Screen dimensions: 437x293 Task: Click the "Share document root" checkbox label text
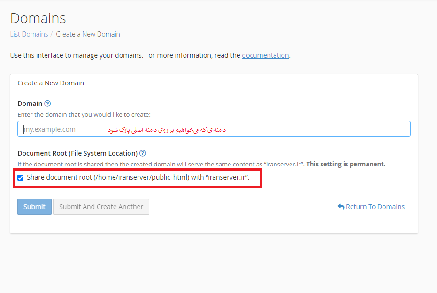138,177
